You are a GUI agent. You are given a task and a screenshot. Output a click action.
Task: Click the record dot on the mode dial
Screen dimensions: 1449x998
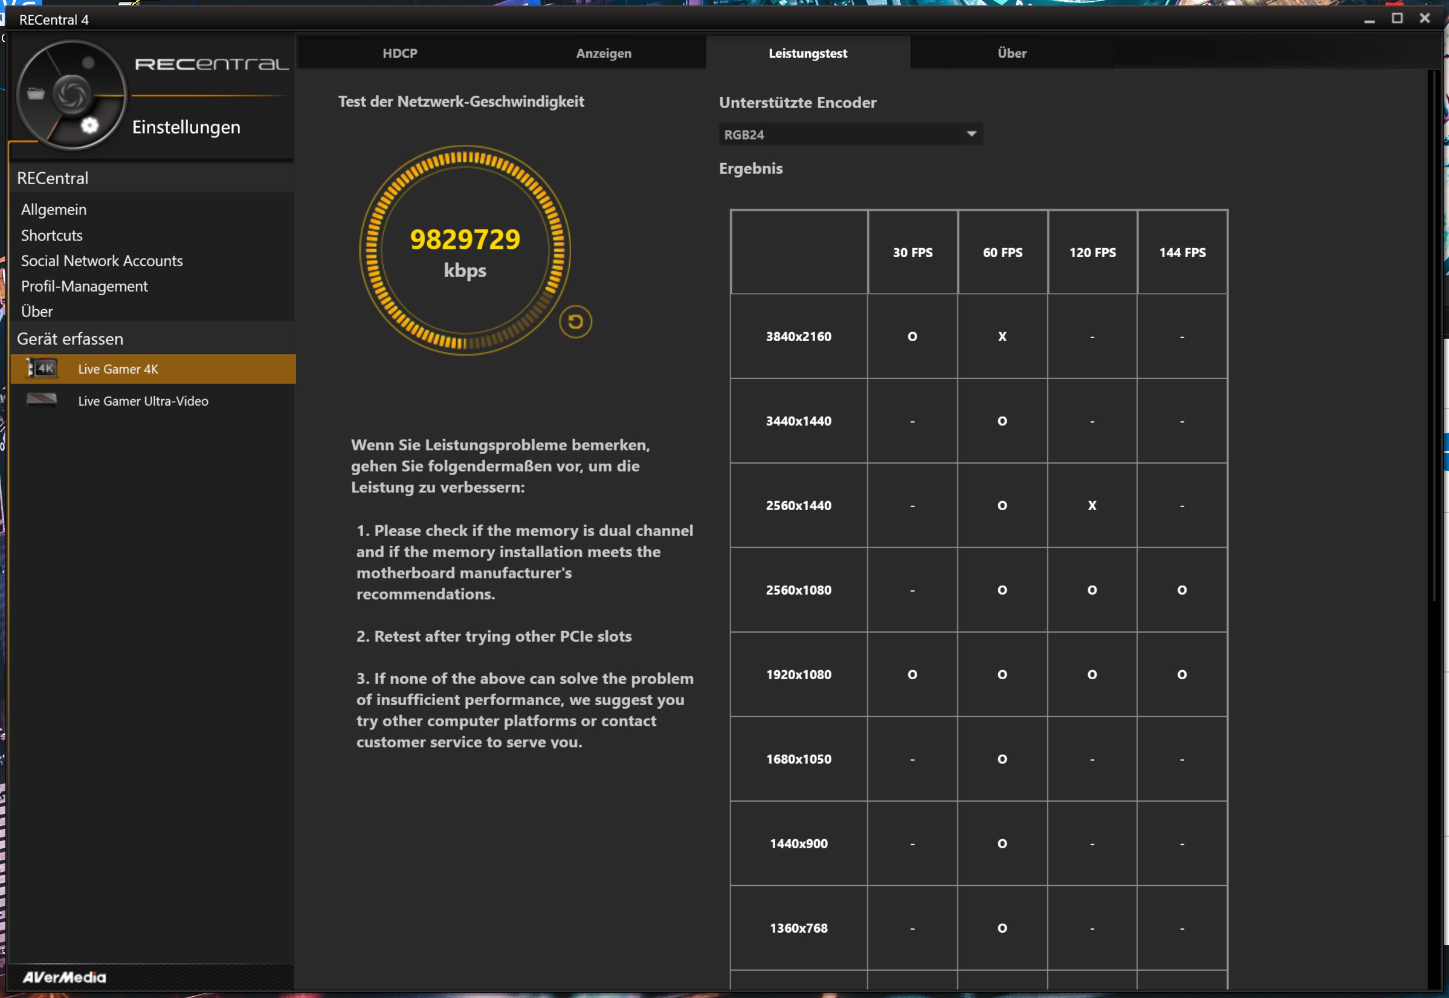(88, 63)
